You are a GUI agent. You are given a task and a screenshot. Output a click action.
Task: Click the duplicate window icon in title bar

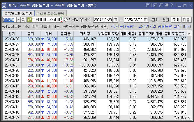click(161, 5)
